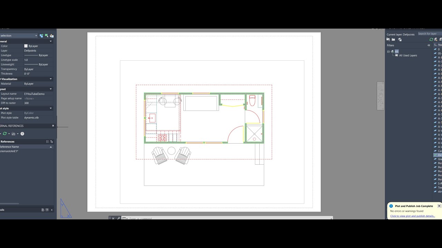Viewport: 442px width, 248px height.
Task: Open the selection type dropdown
Action: point(36,35)
